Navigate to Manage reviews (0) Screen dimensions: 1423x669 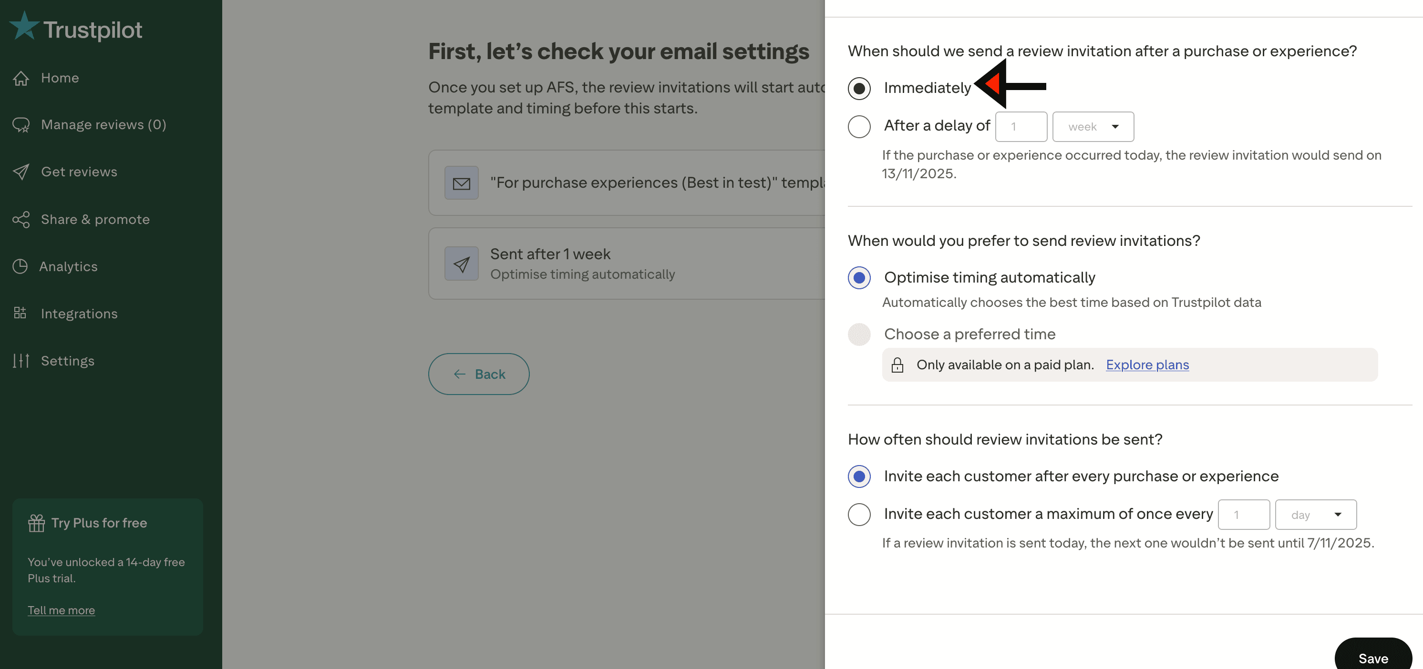[103, 125]
